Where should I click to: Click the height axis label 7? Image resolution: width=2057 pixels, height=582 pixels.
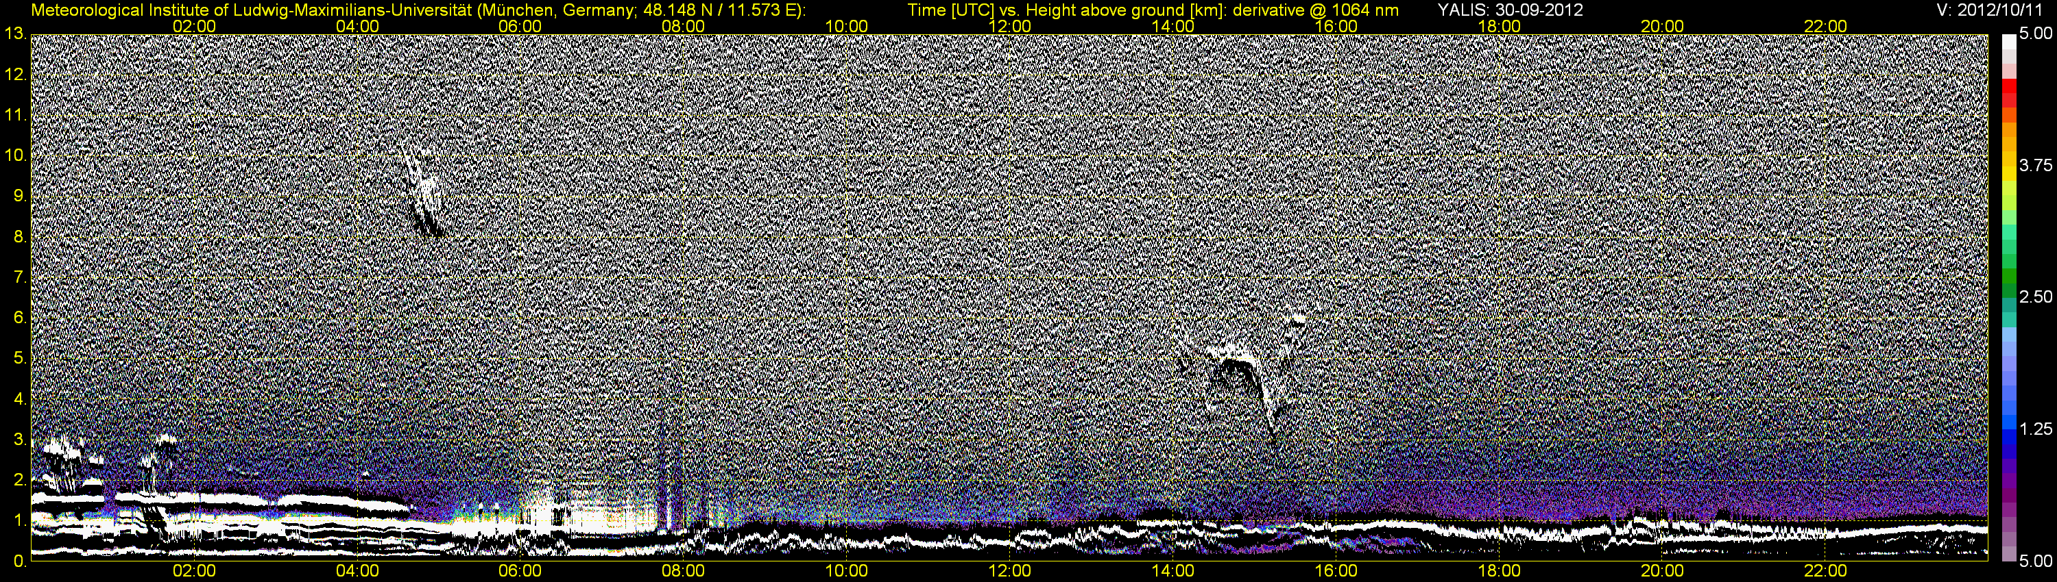[x=19, y=277]
